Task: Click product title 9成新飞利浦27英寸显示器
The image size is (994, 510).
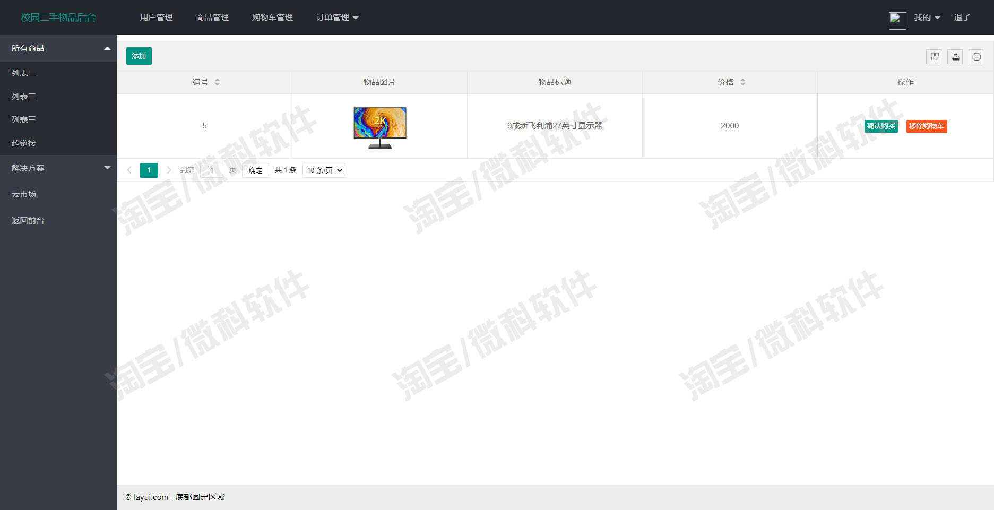Action: (x=555, y=126)
